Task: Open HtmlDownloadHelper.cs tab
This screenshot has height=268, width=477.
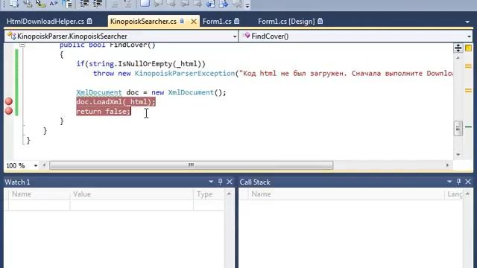Action: 45,22
